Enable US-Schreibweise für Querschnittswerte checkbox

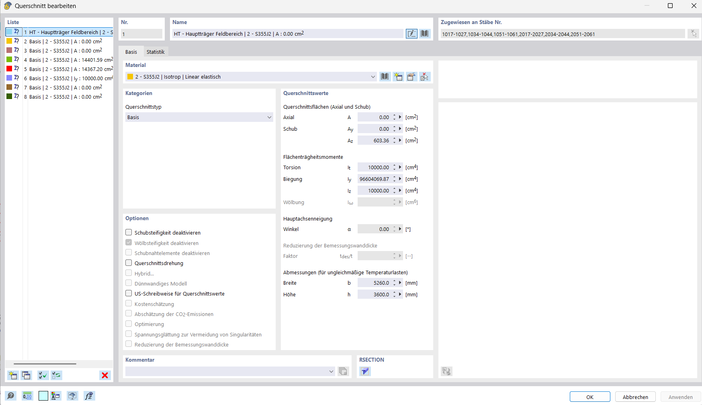pos(129,293)
